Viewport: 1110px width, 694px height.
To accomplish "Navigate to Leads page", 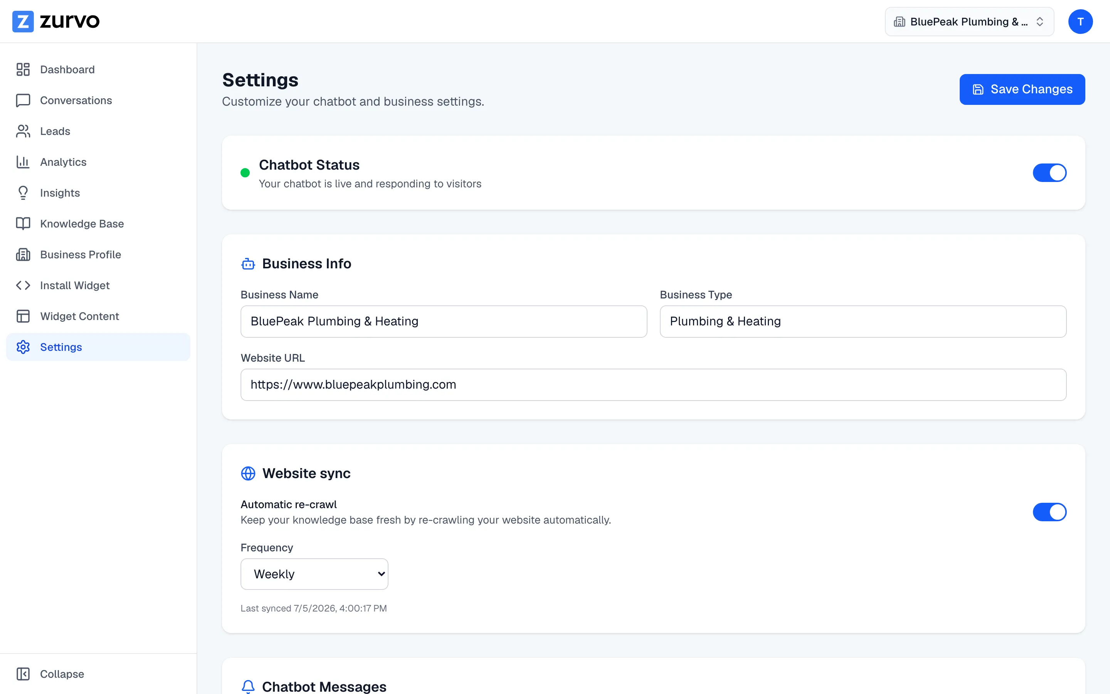I will click(x=98, y=131).
